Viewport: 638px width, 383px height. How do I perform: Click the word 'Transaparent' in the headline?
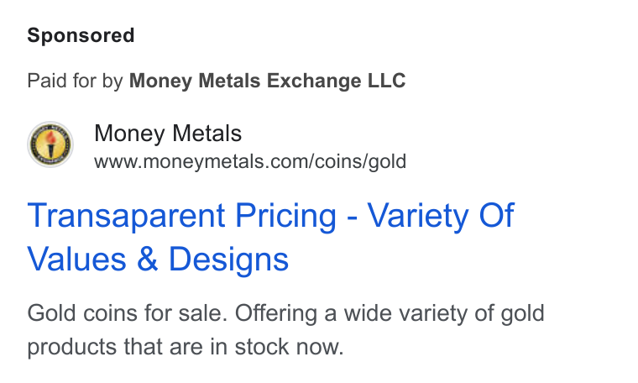coord(126,215)
